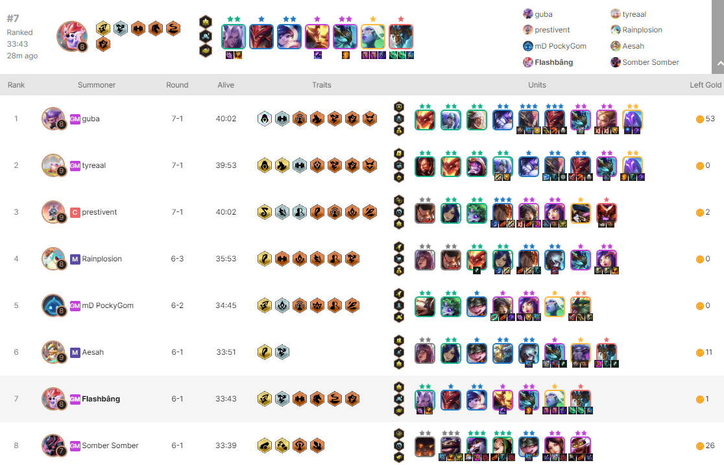Collapse match details using top-right chevron
Image resolution: width=724 pixels, height=465 pixels.
point(718,64)
